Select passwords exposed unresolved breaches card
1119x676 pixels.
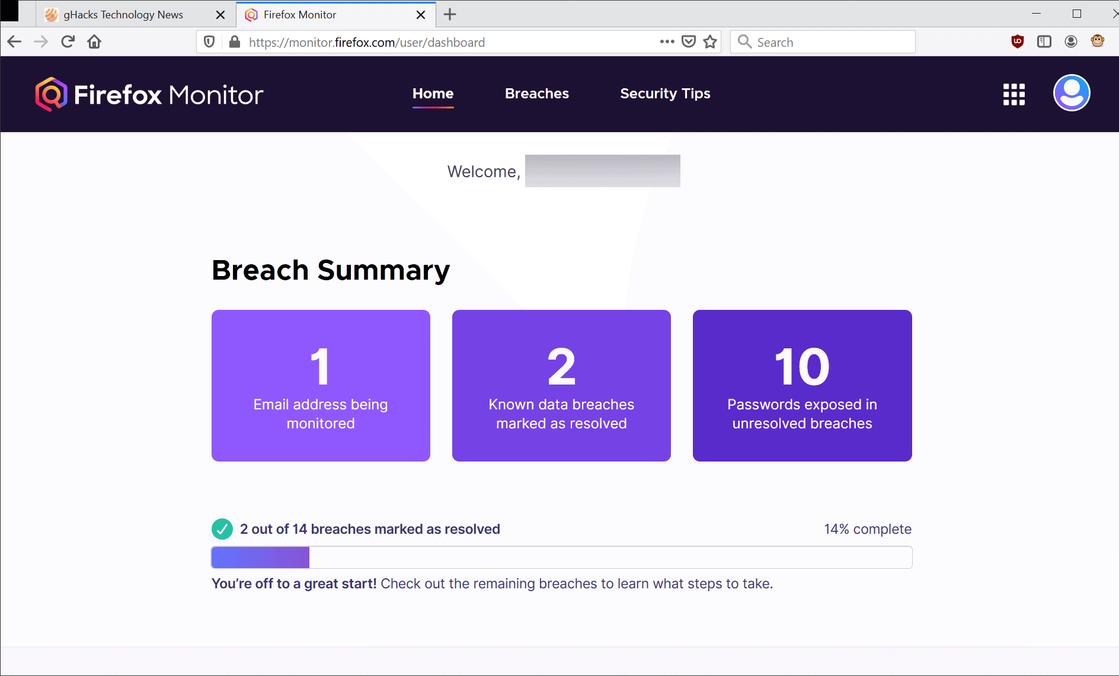tap(803, 386)
